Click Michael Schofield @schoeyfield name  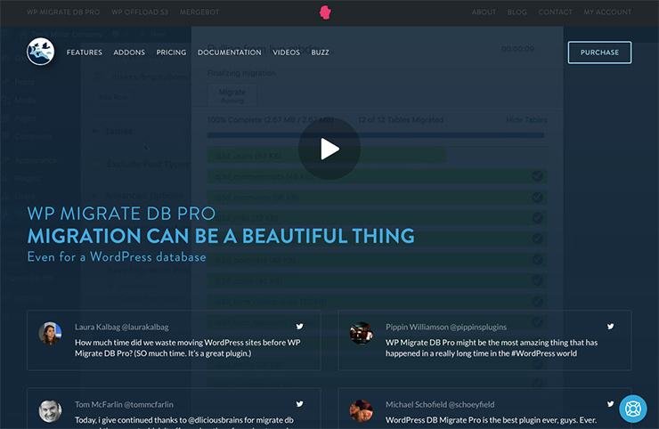coord(440,405)
